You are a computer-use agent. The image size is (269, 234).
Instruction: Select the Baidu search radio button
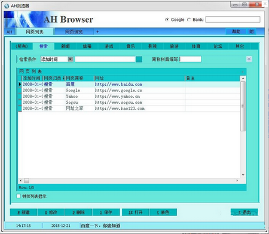[x=189, y=20]
